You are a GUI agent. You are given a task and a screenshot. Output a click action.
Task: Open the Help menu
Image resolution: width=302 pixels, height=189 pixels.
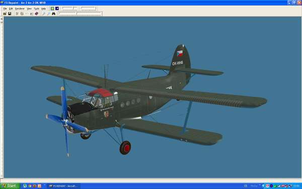pos(43,9)
